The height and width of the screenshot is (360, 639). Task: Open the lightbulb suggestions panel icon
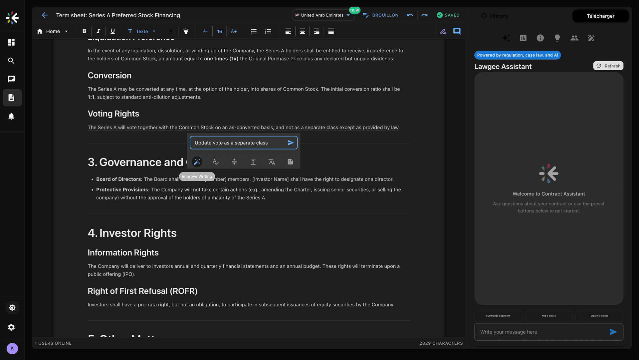[x=557, y=38]
